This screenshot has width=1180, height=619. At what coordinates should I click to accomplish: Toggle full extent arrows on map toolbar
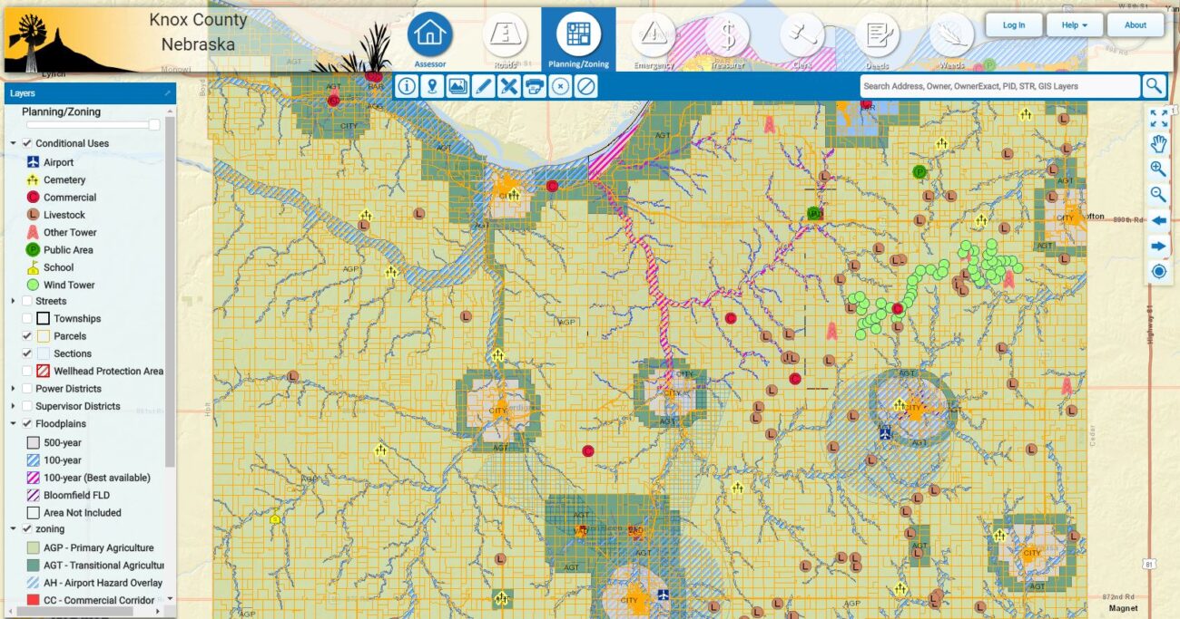pos(1158,118)
